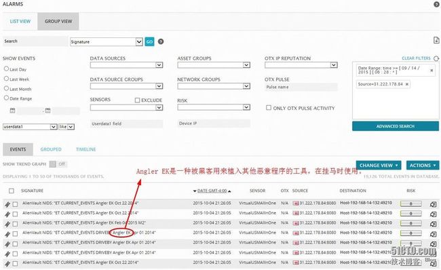
Task: Select the Grouped tab
Action: (x=51, y=149)
